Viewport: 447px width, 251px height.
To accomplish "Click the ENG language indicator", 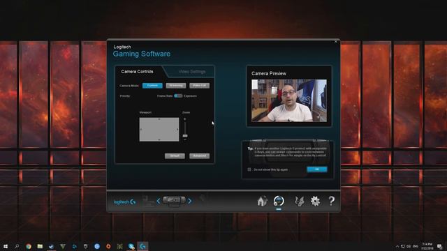I will 416,246.
